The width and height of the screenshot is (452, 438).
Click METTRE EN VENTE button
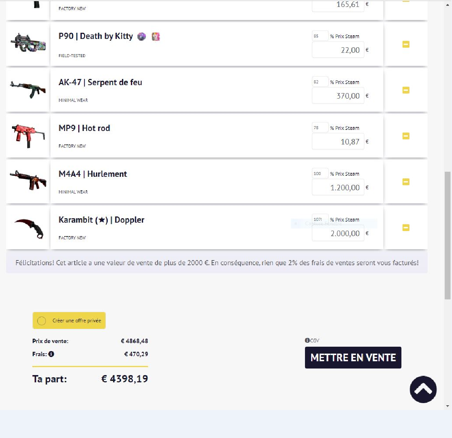(353, 358)
